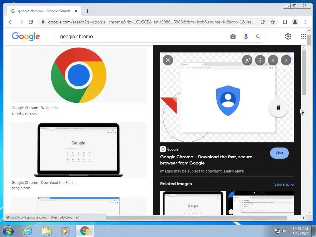This screenshot has width=316, height=237.
Task: Close the image preview panel
Action: coord(168,60)
